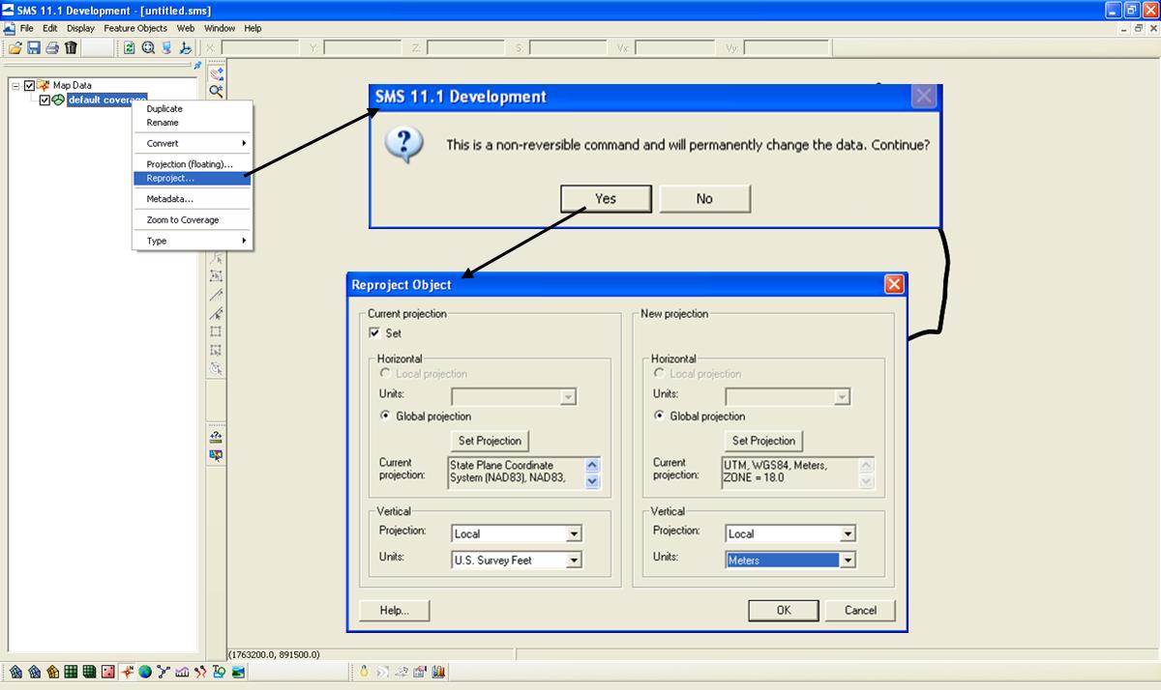This screenshot has height=690, width=1161.
Task: Click Set Projection under New projection
Action: pos(763,441)
